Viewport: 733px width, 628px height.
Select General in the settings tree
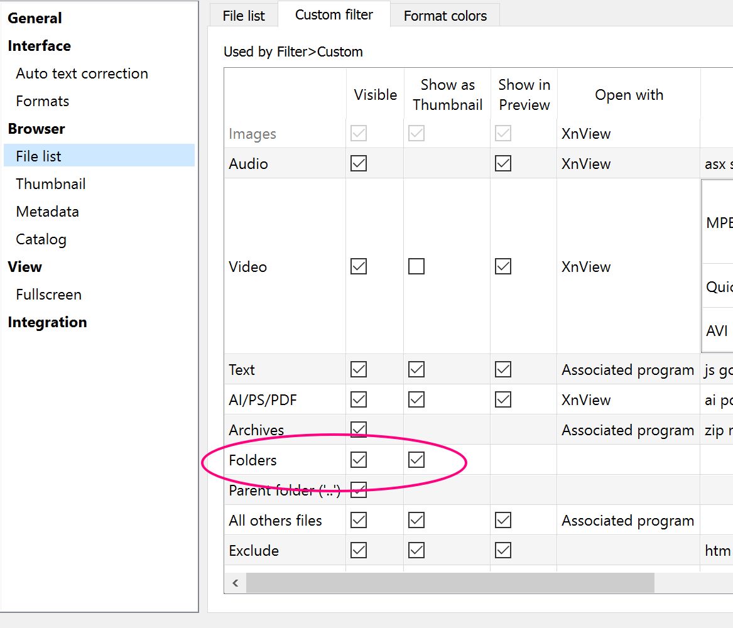pyautogui.click(x=35, y=18)
